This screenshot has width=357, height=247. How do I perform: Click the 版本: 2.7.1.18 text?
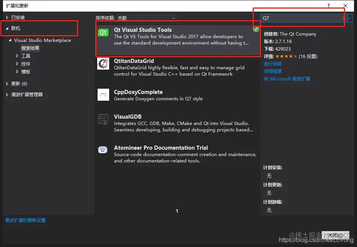(277, 42)
